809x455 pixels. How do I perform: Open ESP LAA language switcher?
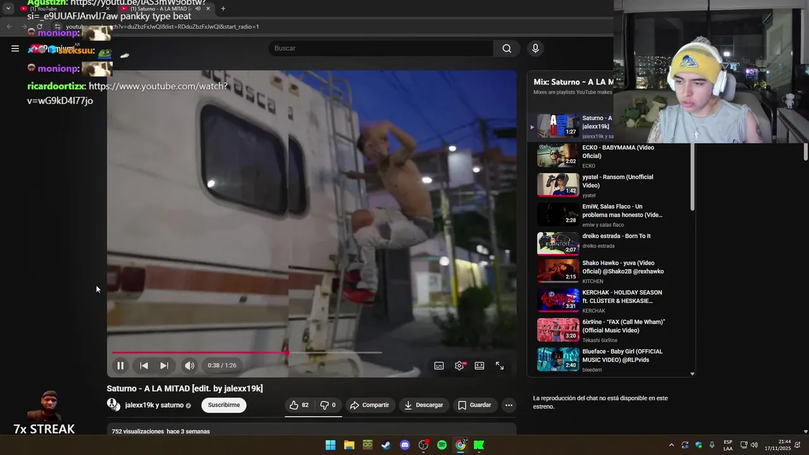(x=728, y=445)
